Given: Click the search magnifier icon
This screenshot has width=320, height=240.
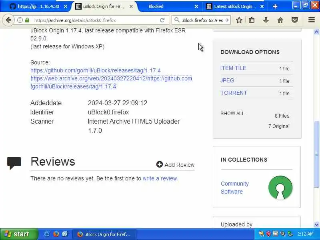Looking at the screenshot, I should [x=177, y=20].
